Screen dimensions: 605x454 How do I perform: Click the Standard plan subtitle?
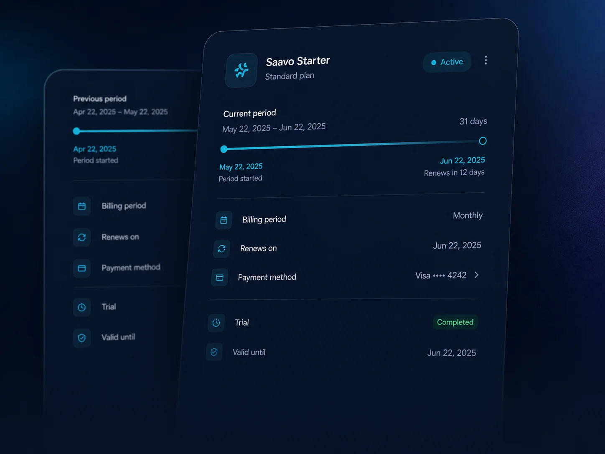[290, 76]
